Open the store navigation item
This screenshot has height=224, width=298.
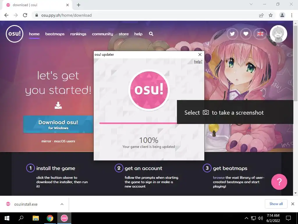(x=124, y=34)
